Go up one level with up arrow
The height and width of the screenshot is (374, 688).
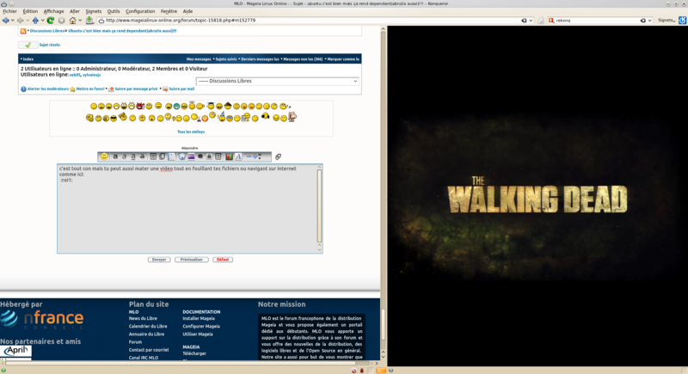click(35, 20)
